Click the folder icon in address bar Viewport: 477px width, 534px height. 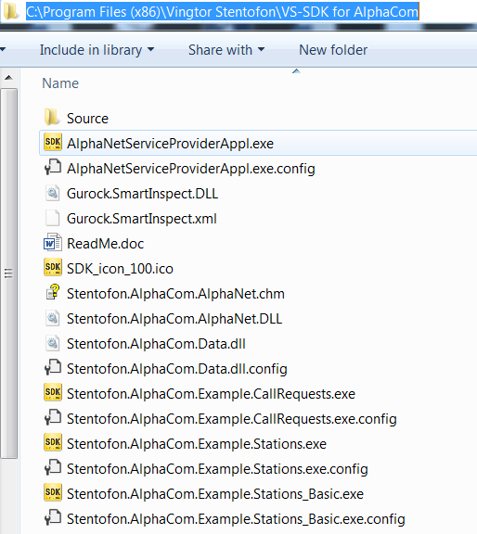[10, 11]
